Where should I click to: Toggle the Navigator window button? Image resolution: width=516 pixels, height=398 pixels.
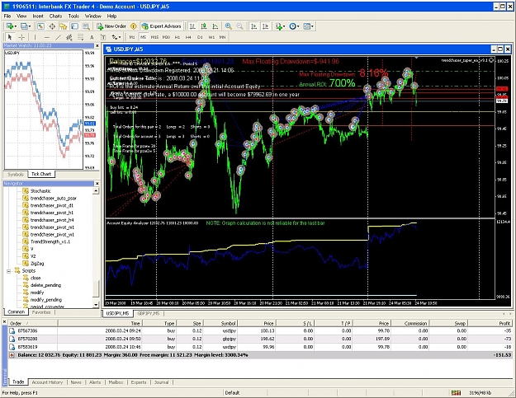[64, 26]
